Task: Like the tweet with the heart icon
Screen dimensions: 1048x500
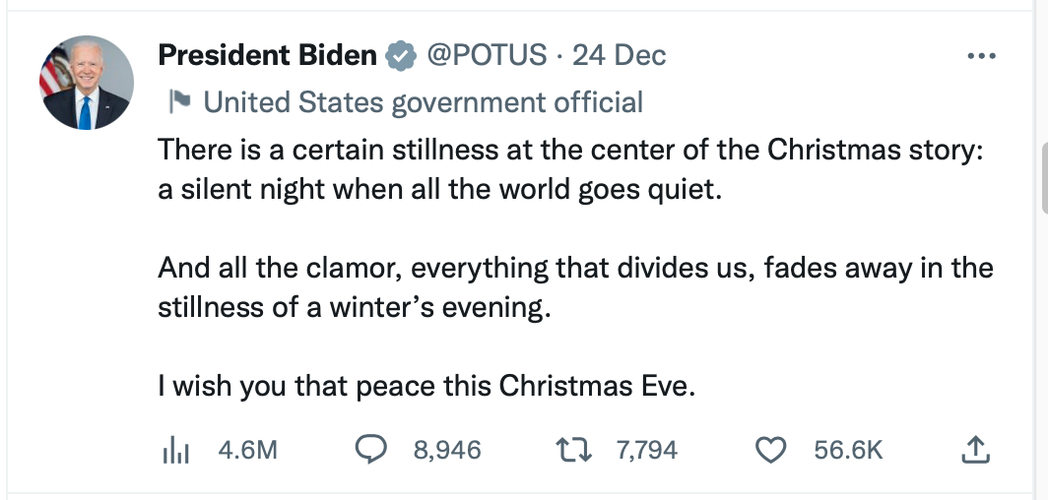Action: (769, 450)
